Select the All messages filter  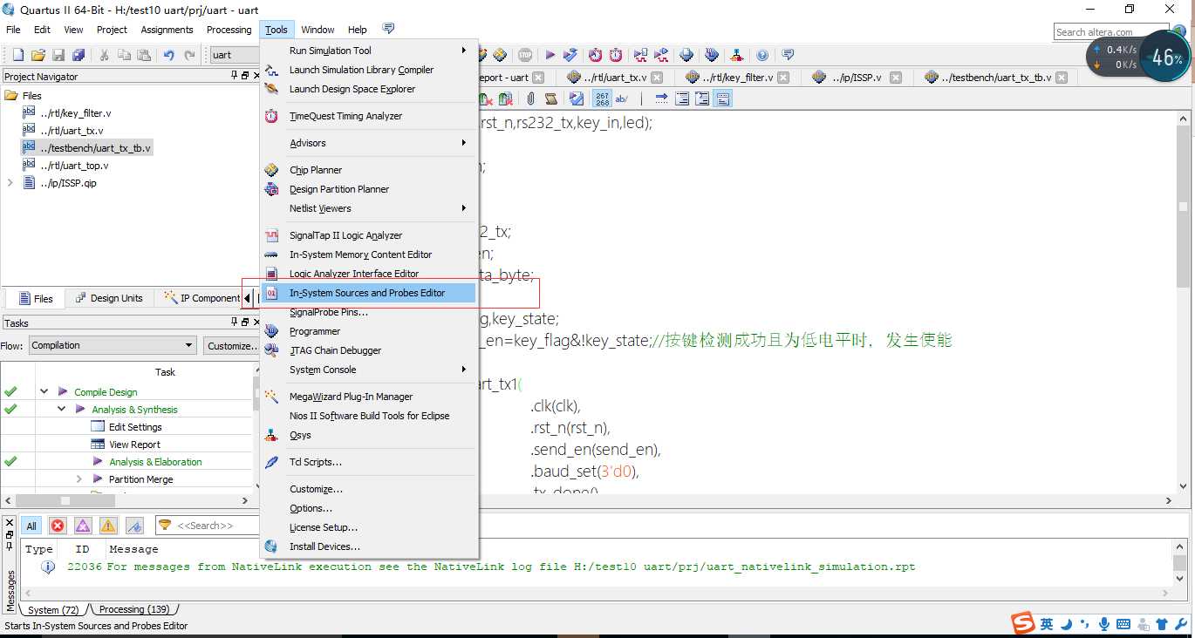[31, 526]
